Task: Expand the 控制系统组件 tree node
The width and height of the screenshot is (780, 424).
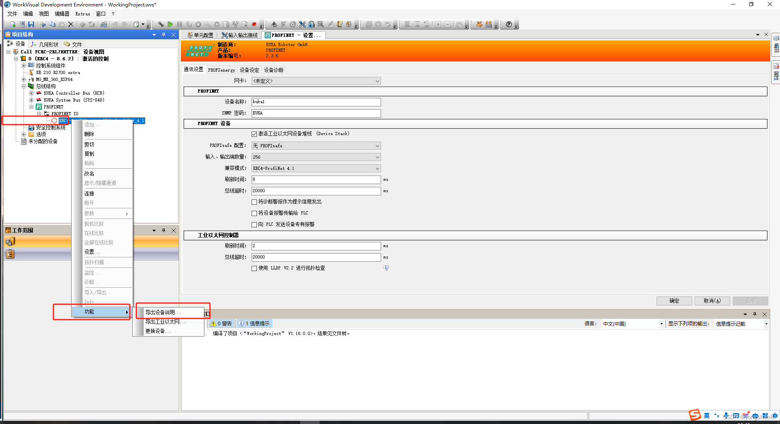Action: click(x=23, y=66)
